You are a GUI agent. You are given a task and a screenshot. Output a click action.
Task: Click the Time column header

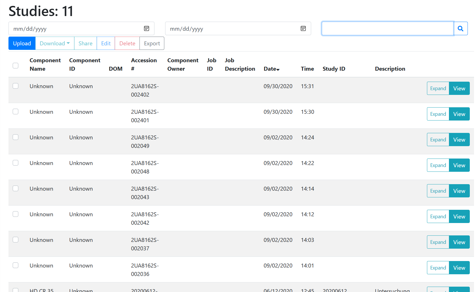(307, 69)
